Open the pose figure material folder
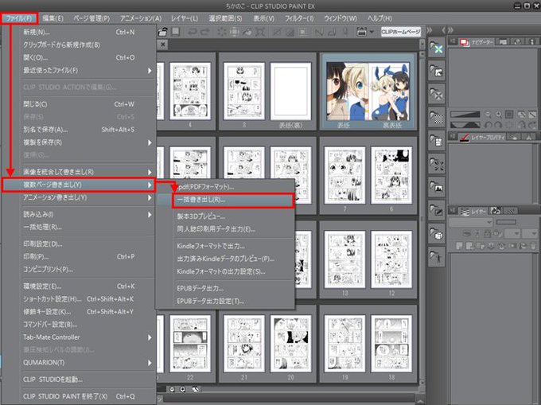Viewport: 541px width, 405px height. (437, 256)
